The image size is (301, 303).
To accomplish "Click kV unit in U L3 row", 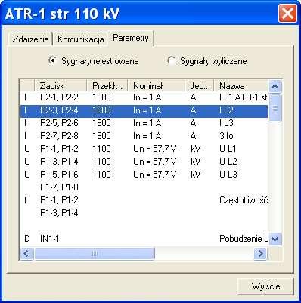I will [195, 175].
